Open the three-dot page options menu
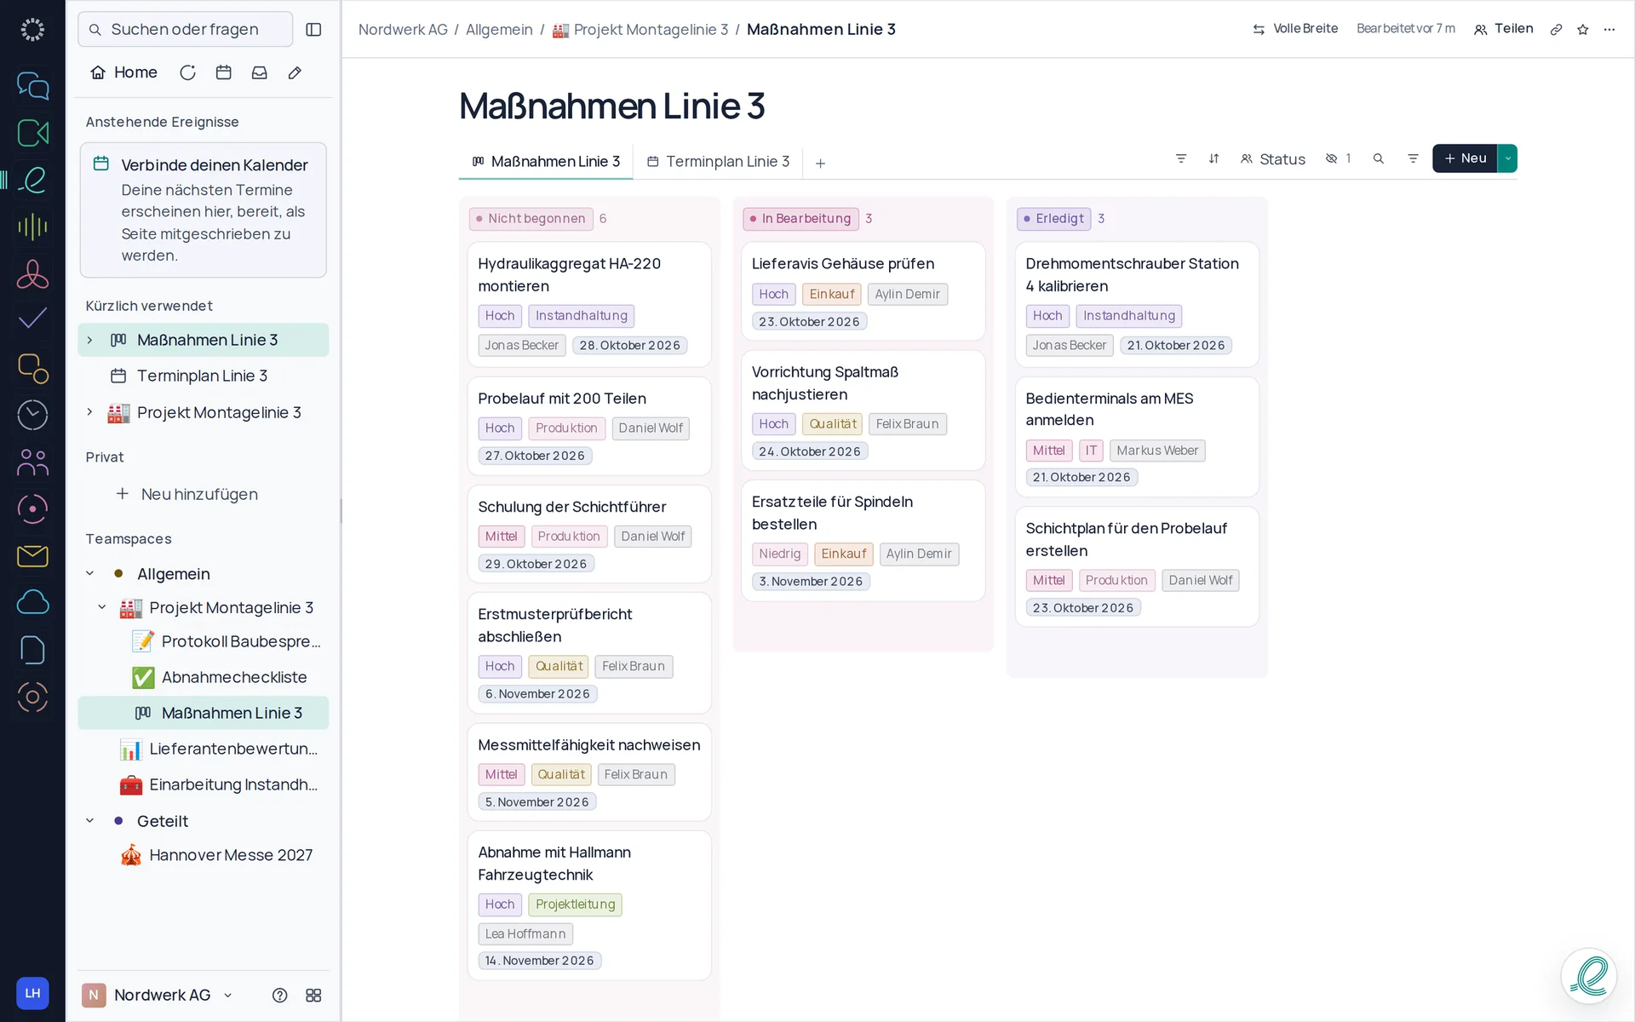Viewport: 1635px width, 1022px height. (x=1609, y=29)
